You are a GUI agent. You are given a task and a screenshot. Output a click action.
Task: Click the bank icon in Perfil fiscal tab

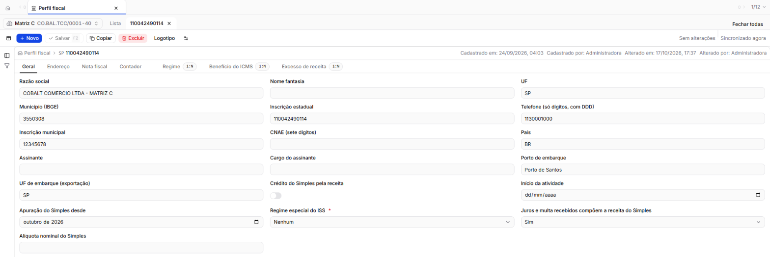[33, 8]
